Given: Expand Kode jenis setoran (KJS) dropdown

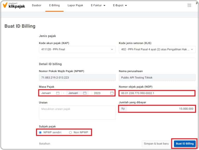Looking at the screenshot, I should pyautogui.click(x=157, y=49).
